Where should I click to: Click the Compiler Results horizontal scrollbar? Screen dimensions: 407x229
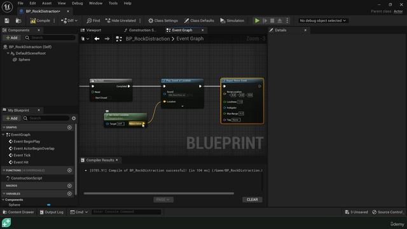(x=158, y=193)
